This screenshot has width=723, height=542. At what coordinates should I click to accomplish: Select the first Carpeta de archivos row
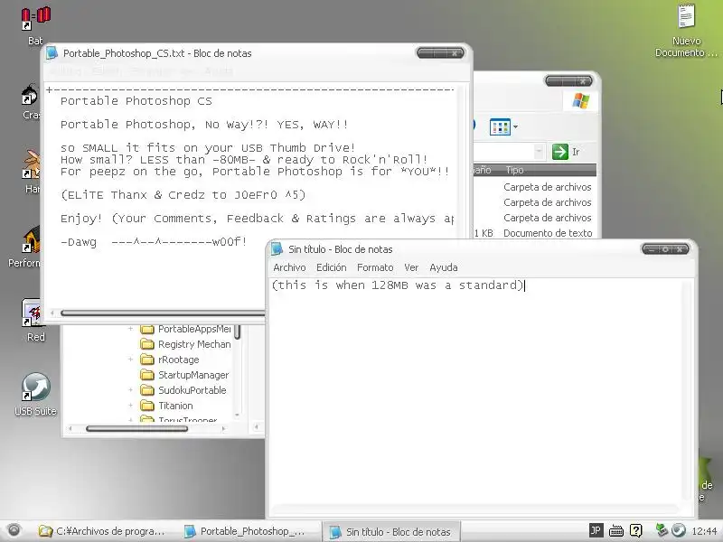[548, 187]
